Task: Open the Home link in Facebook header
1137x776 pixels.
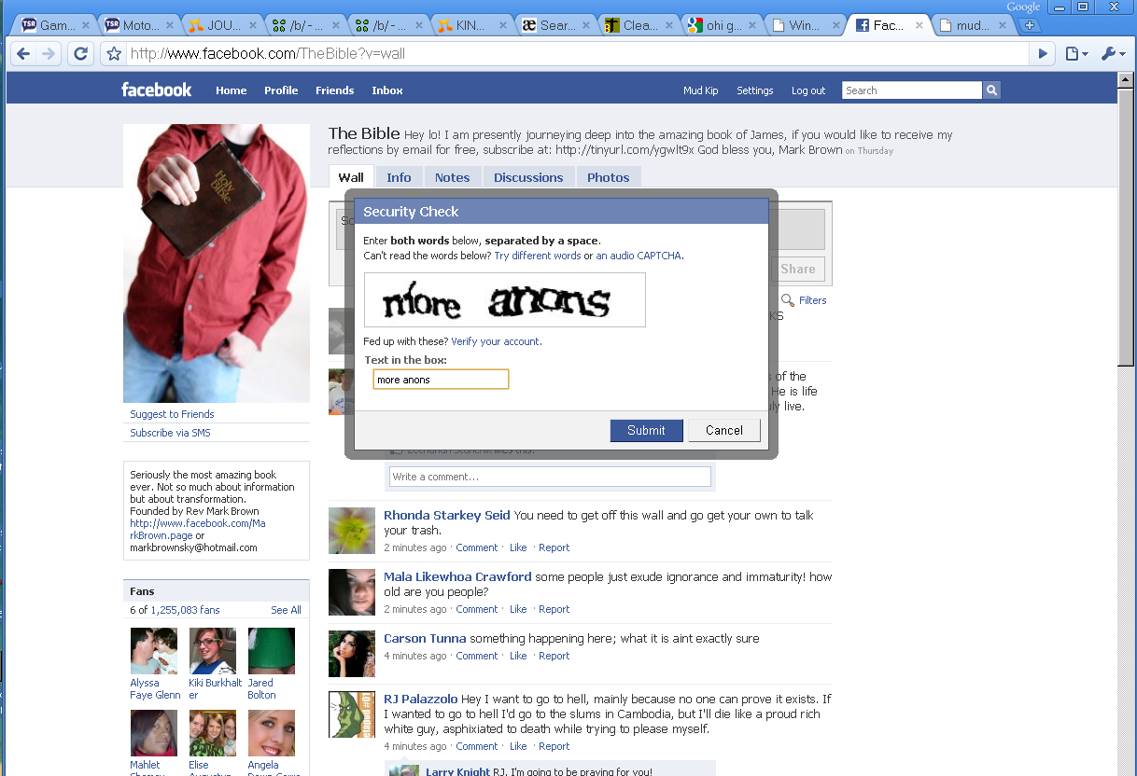Action: tap(232, 90)
